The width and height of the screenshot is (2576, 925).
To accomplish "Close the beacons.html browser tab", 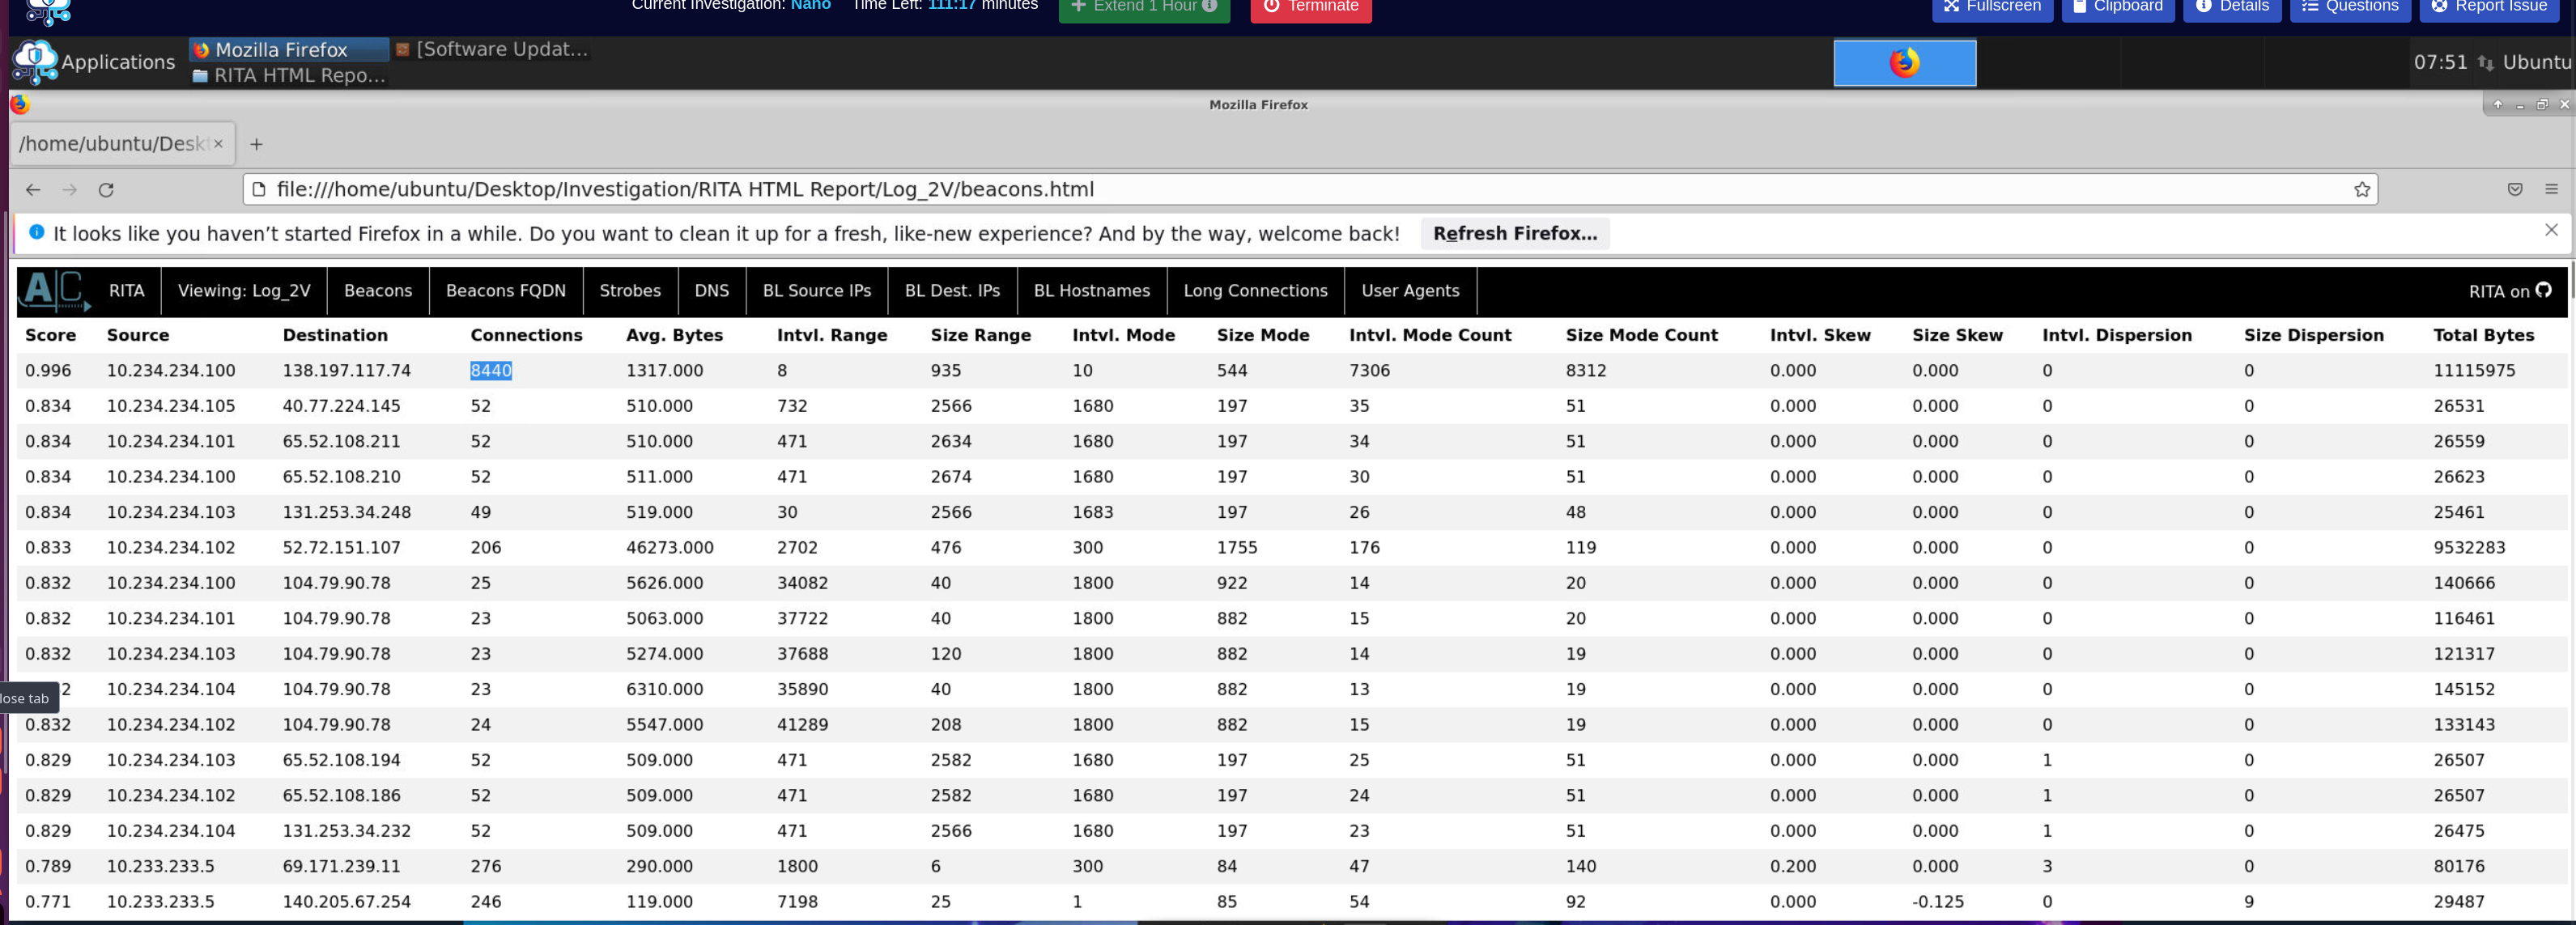I will point(218,144).
